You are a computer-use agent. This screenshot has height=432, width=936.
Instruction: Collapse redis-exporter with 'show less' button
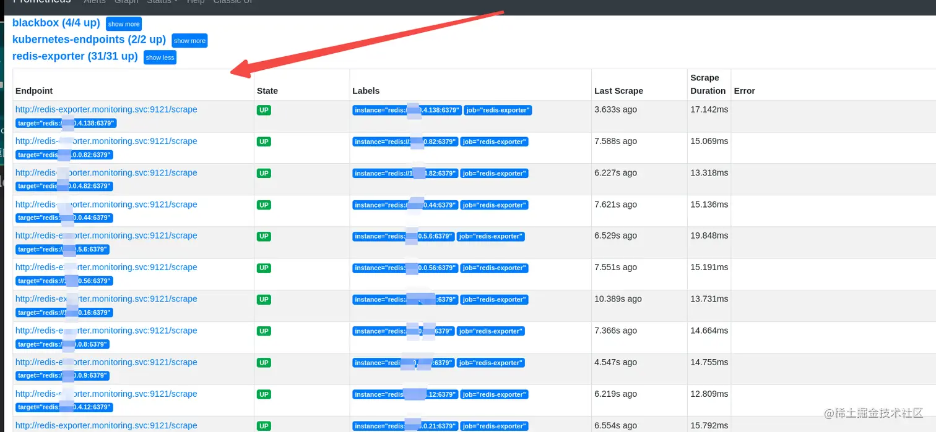pyautogui.click(x=160, y=57)
